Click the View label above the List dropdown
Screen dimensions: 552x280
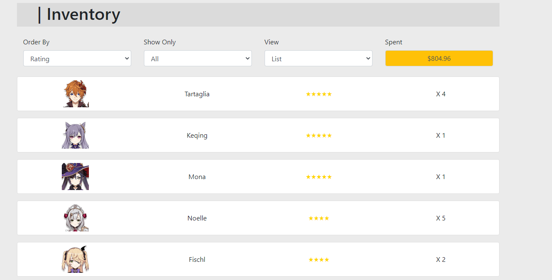point(272,42)
